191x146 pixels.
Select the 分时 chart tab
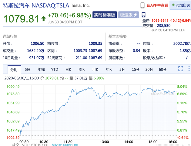14,70
